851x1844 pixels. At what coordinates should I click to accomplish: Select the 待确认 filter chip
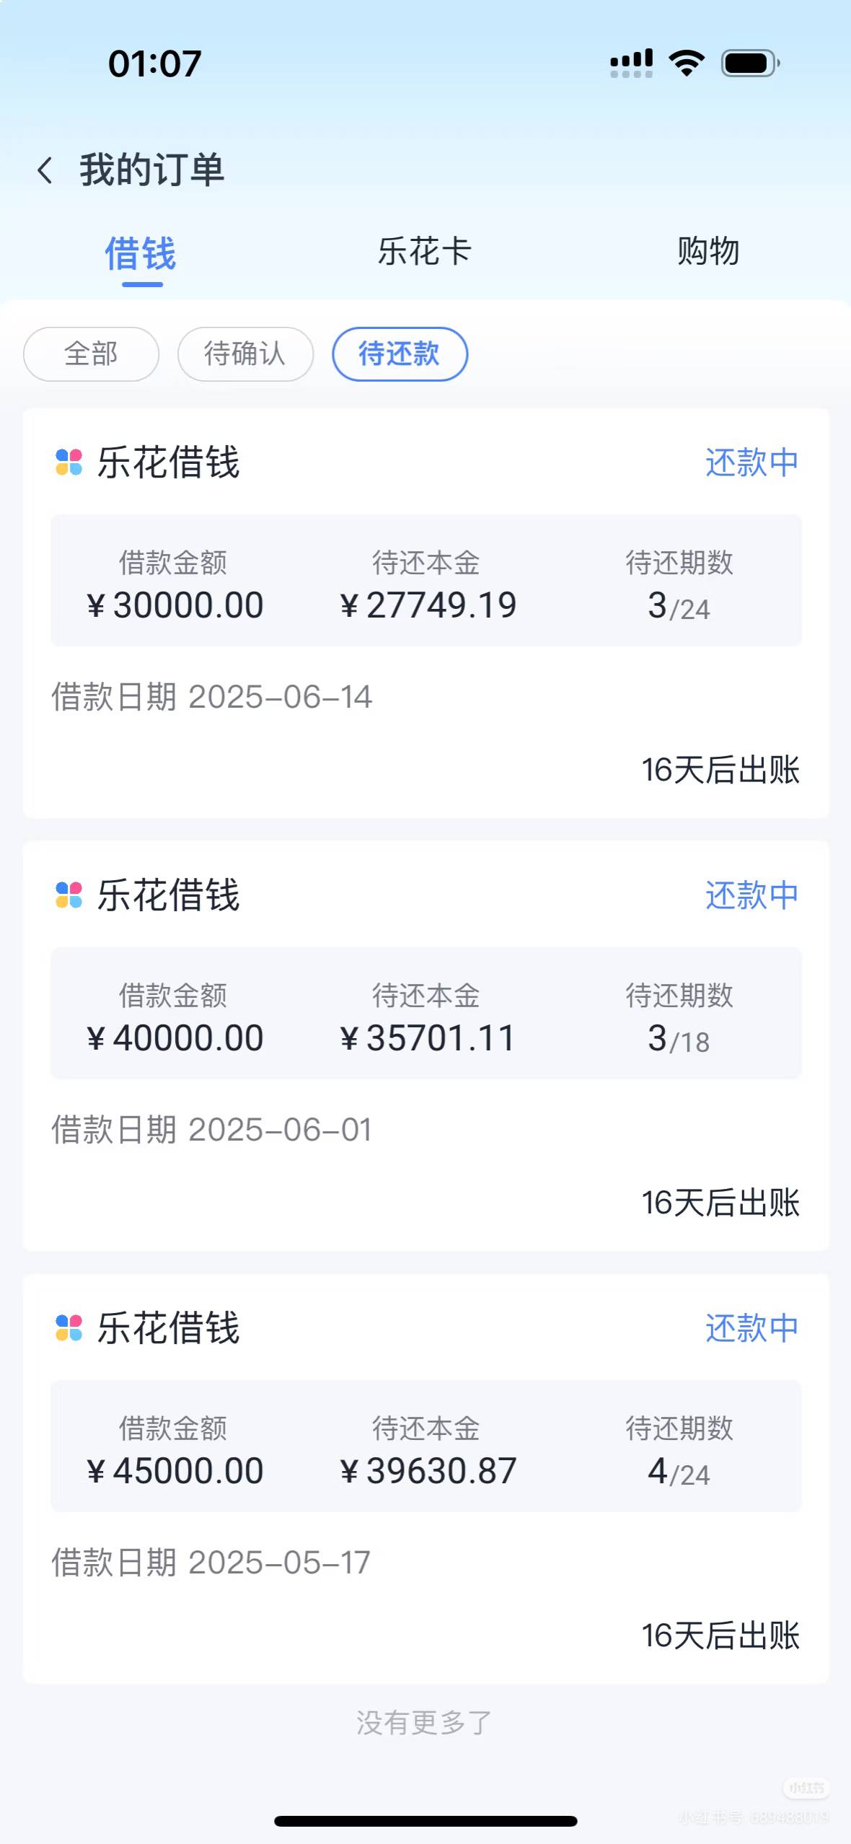[245, 354]
